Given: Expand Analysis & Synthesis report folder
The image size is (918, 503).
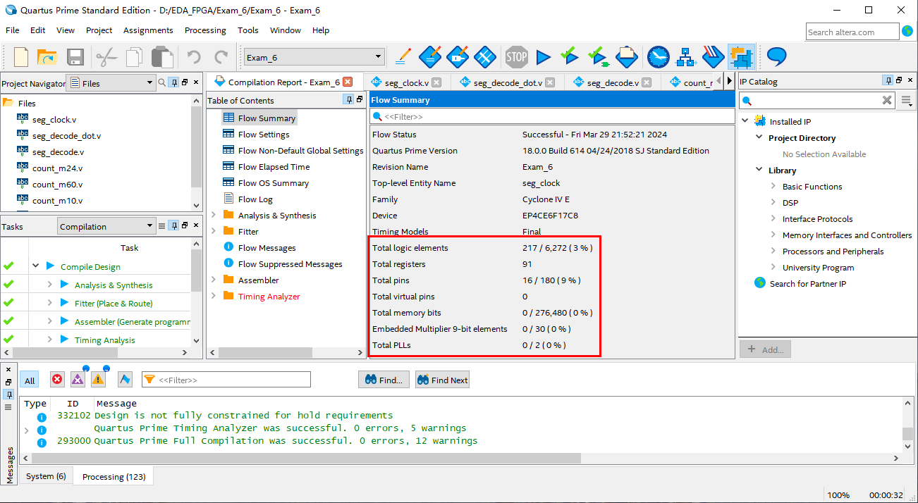Looking at the screenshot, I should point(214,216).
